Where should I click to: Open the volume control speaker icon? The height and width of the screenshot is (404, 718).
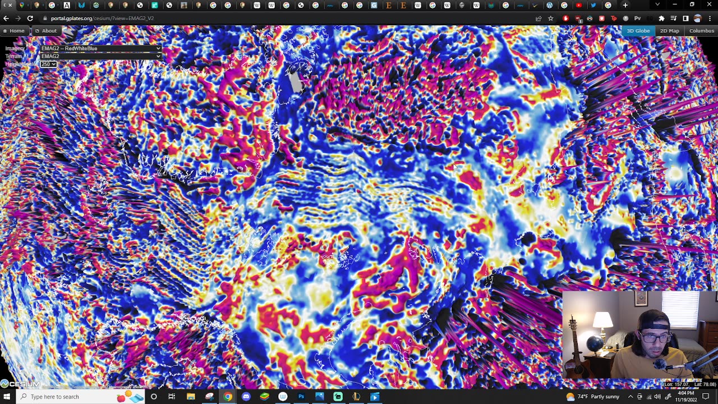click(657, 397)
